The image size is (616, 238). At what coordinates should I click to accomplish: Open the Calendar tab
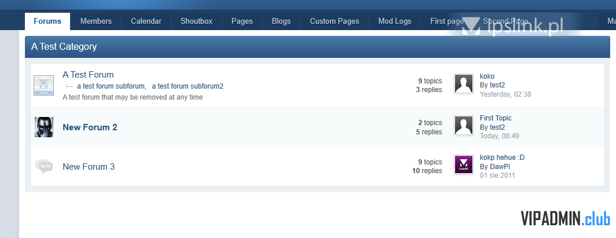(x=146, y=21)
